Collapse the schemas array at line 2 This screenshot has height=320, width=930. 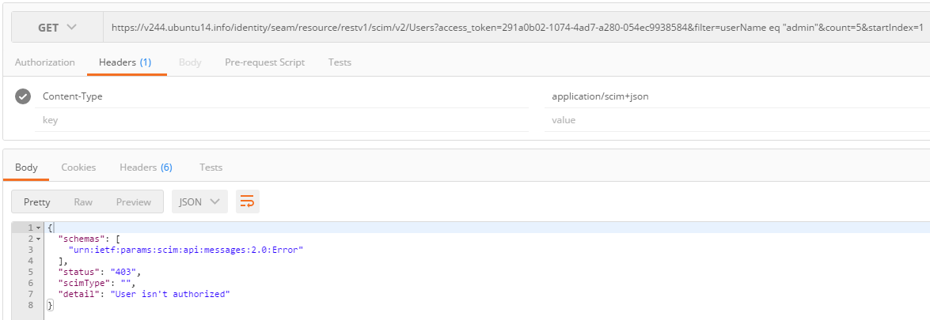point(37,239)
